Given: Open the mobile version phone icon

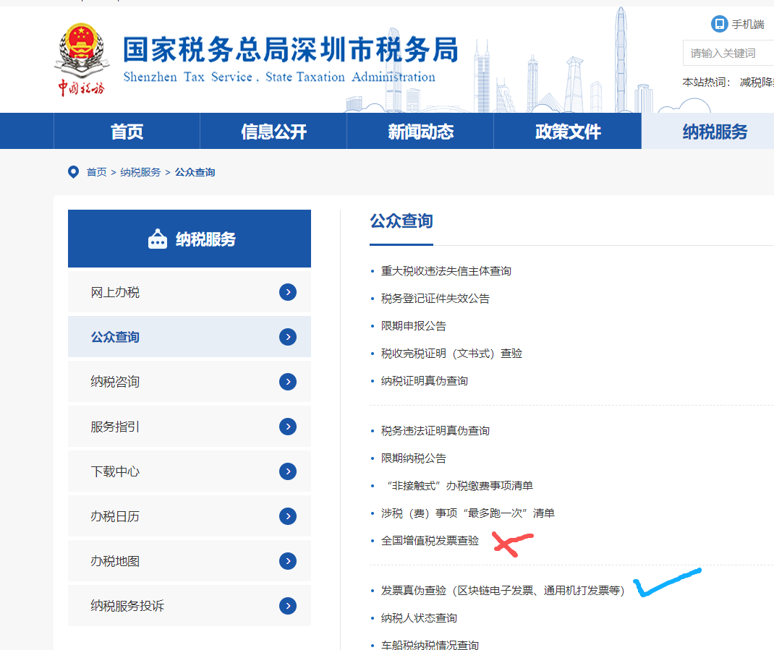Looking at the screenshot, I should point(719,24).
